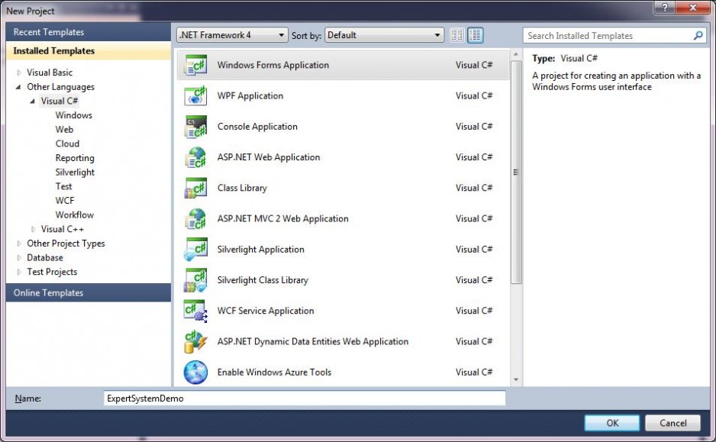Open the Recent Templates section
Screen dimensions: 716x442
coord(88,32)
